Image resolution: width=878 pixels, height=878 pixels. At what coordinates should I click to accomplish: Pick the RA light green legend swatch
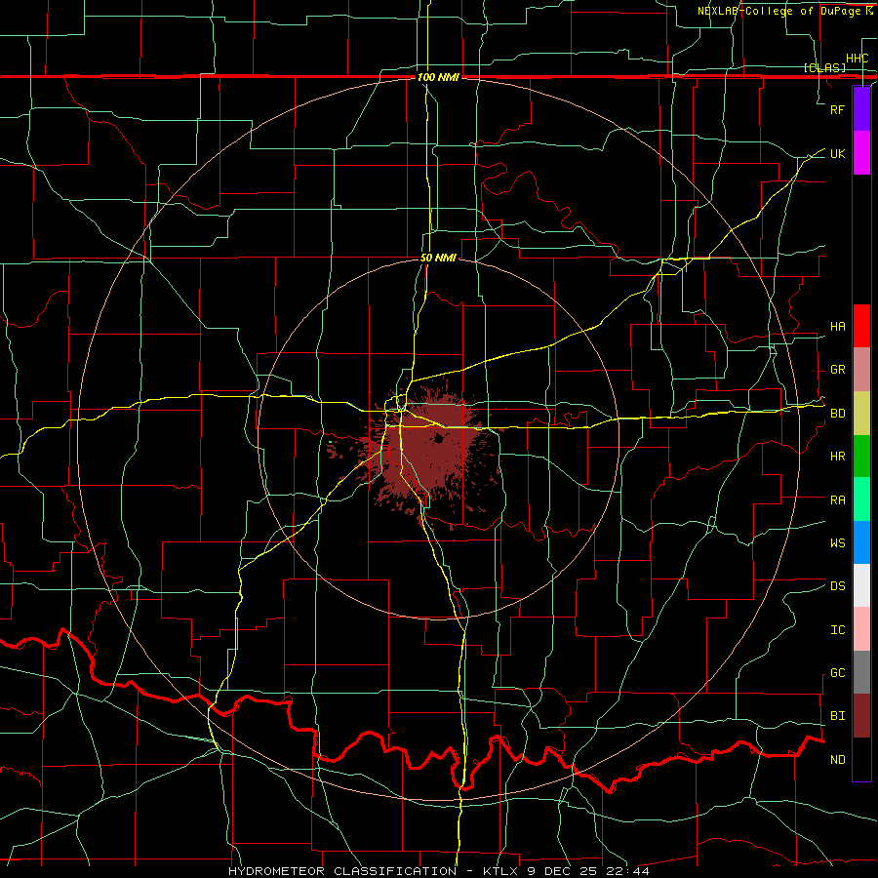tap(861, 499)
